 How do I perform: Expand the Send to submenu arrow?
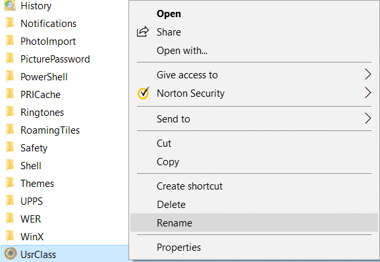[367, 118]
